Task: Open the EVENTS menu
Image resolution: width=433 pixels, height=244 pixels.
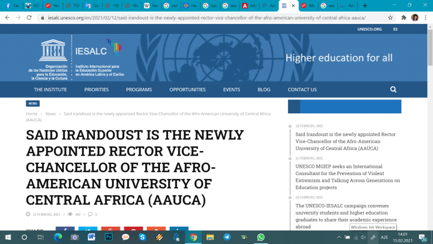Action: (231, 89)
